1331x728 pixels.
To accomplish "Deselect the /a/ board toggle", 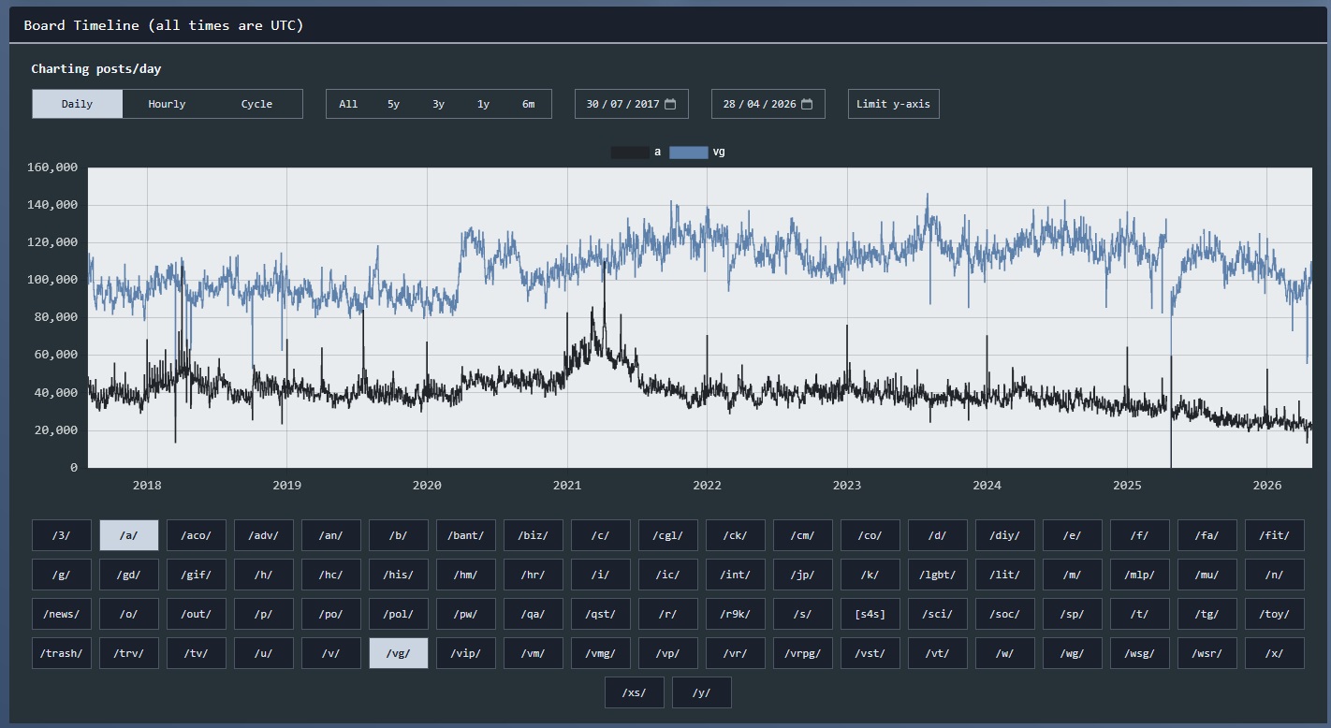I will coord(129,535).
